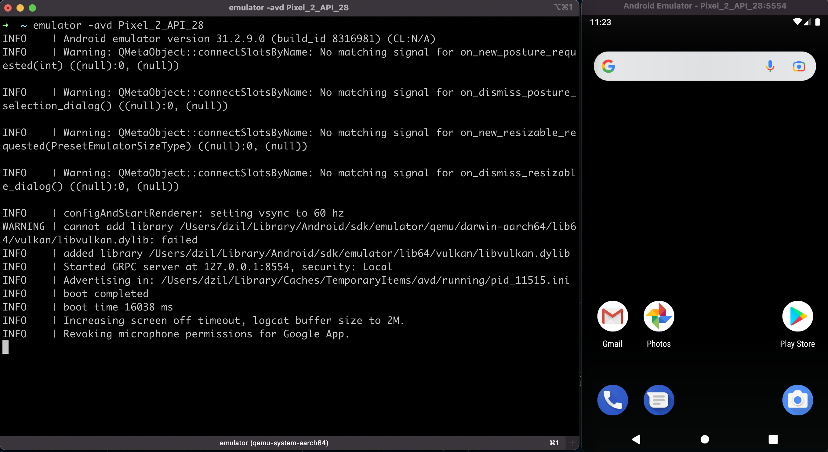Viewport: 828px width, 452px height.
Task: Click the battery status icon
Action: click(x=817, y=22)
